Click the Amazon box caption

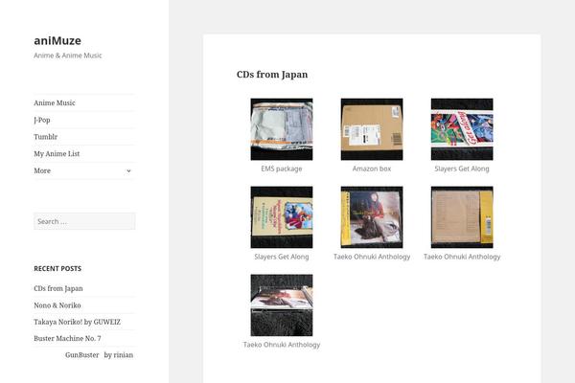click(372, 169)
